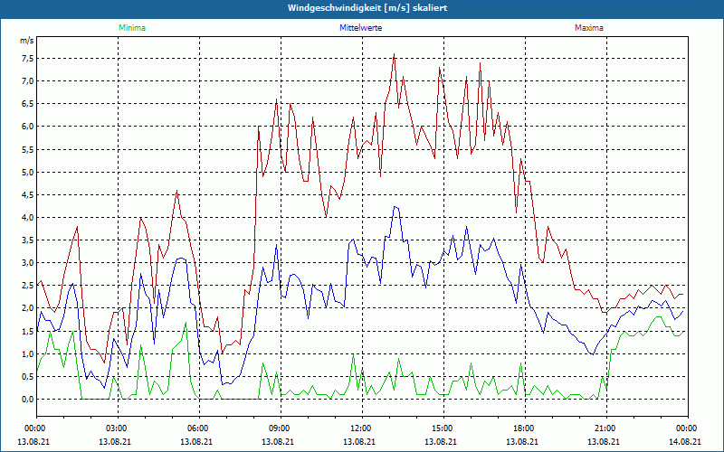The image size is (724, 452).
Task: Select the 09:00 time axis label
Action: point(280,428)
